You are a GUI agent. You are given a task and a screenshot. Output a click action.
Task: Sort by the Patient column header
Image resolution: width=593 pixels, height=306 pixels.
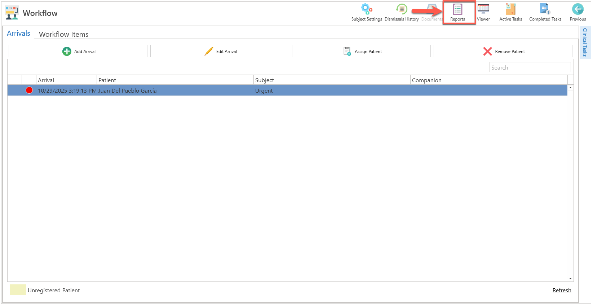tap(175, 80)
